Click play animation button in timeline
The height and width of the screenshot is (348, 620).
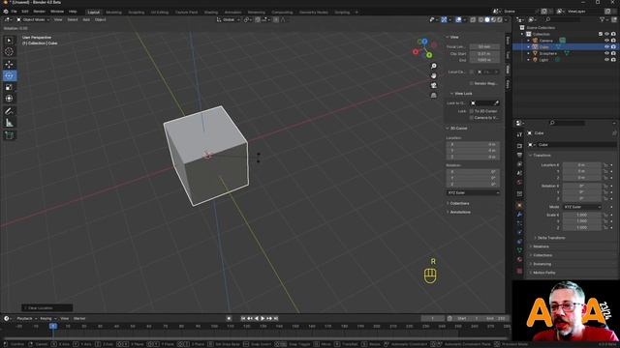pyautogui.click(x=263, y=318)
